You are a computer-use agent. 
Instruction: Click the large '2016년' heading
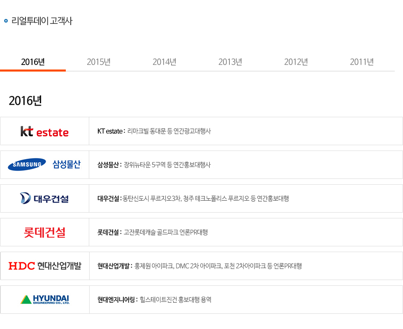[x=25, y=100]
